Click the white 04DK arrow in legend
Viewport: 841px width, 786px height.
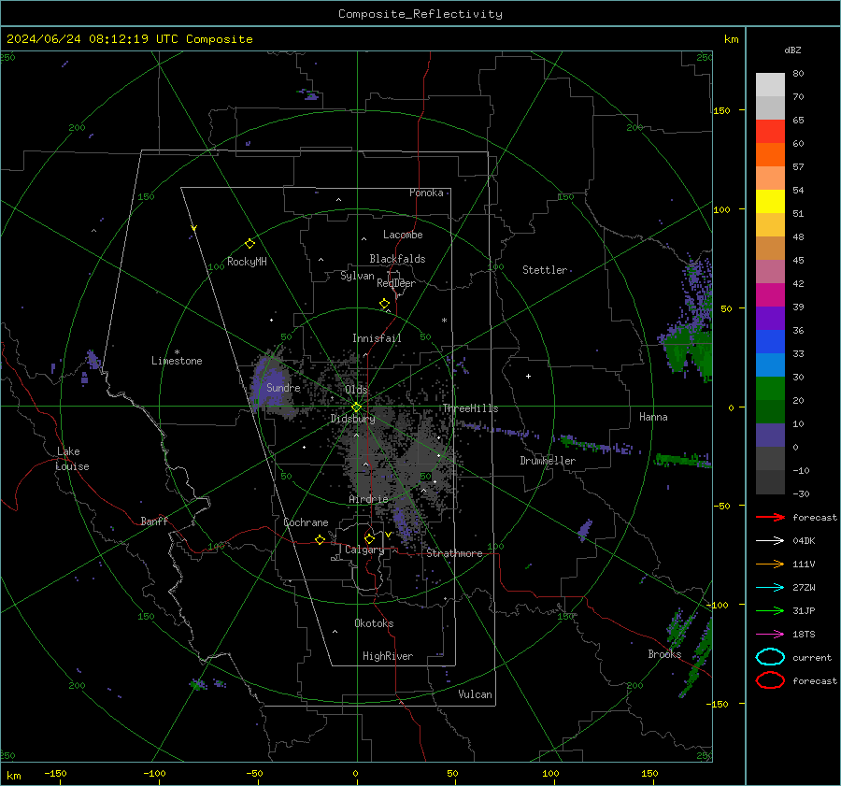(770, 541)
